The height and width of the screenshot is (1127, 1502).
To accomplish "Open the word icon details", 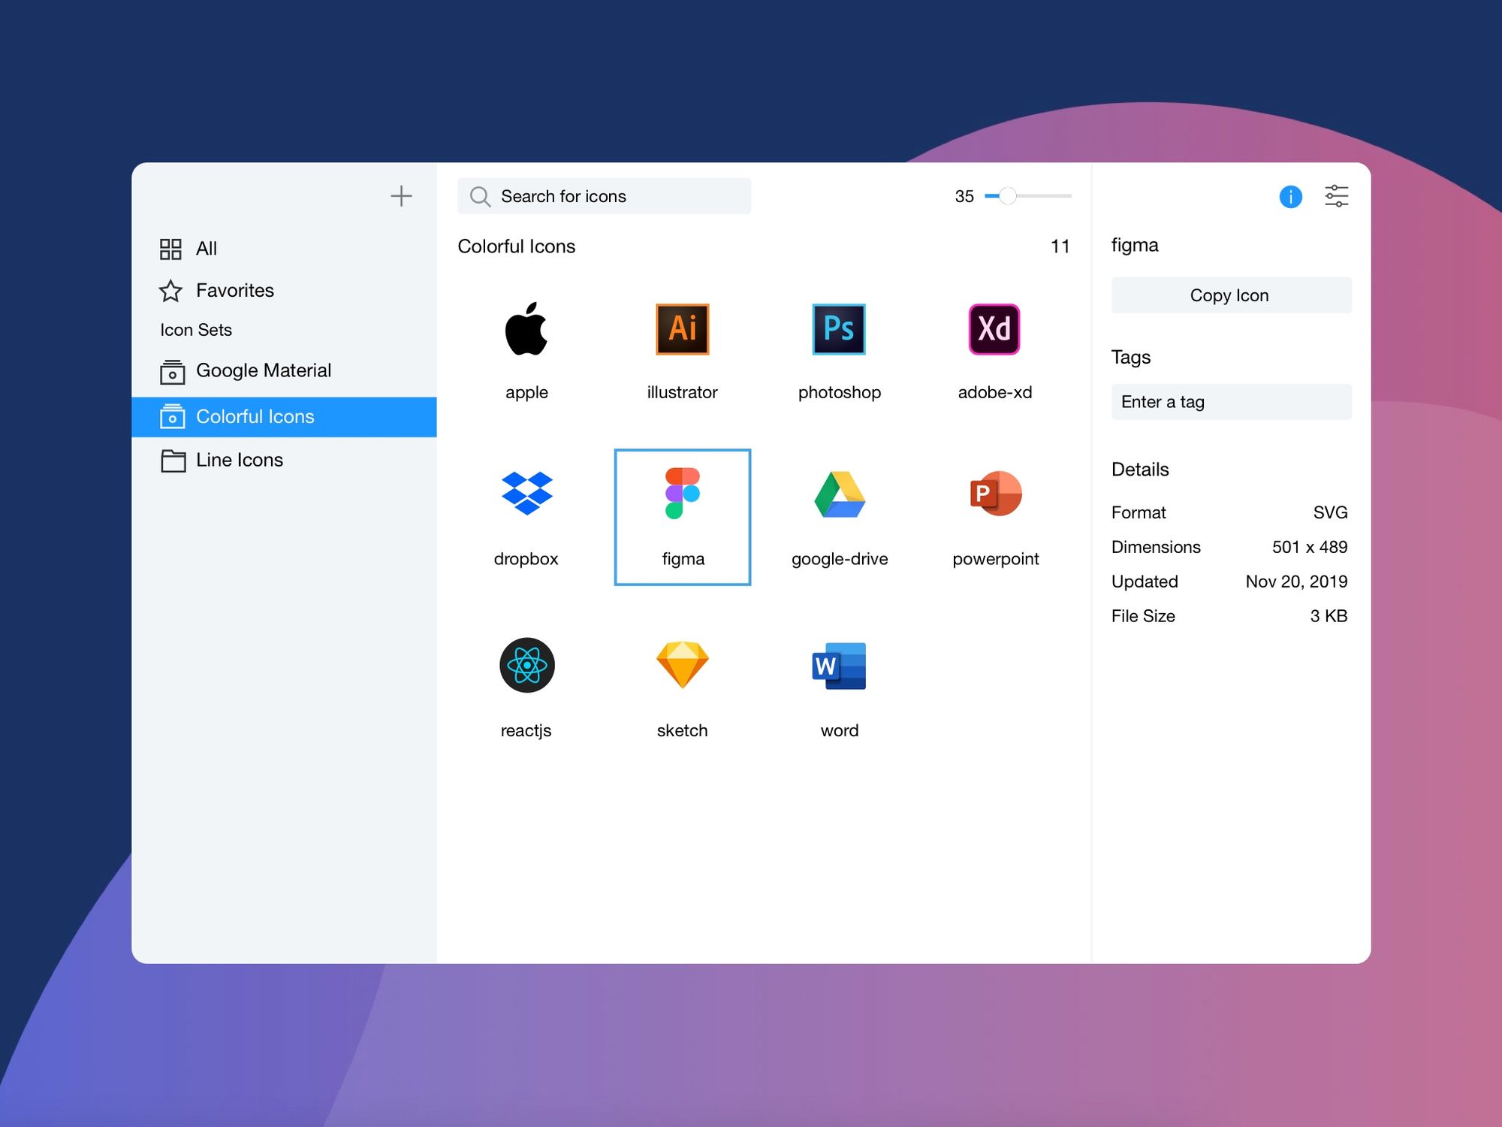I will click(839, 665).
